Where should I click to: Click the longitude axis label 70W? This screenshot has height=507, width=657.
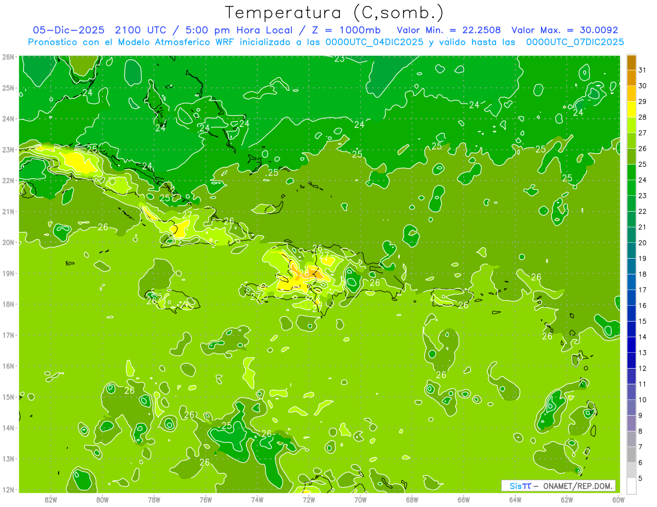[x=360, y=499]
